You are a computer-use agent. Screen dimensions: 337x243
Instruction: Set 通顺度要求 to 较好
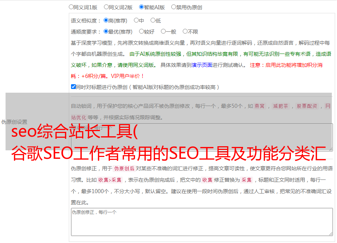[141, 31]
